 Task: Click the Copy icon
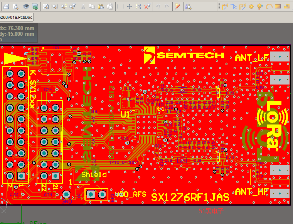coord(92,7)
